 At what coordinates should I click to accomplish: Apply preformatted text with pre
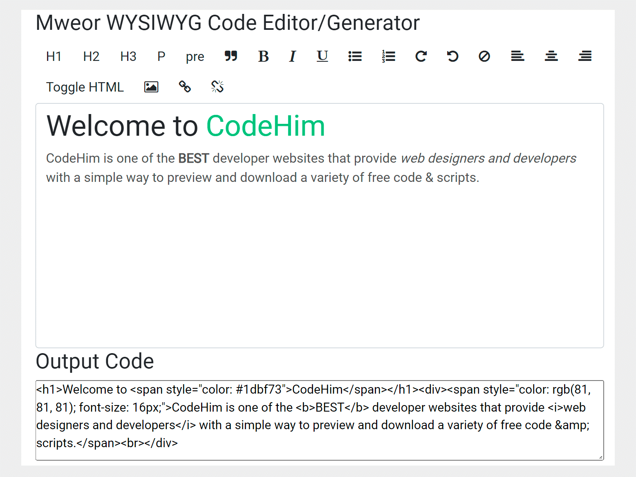195,56
